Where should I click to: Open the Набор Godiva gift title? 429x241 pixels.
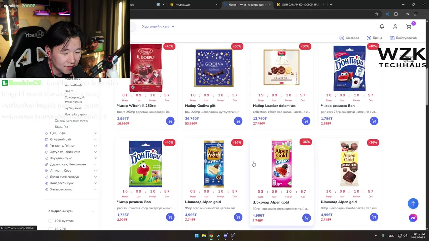(200, 106)
